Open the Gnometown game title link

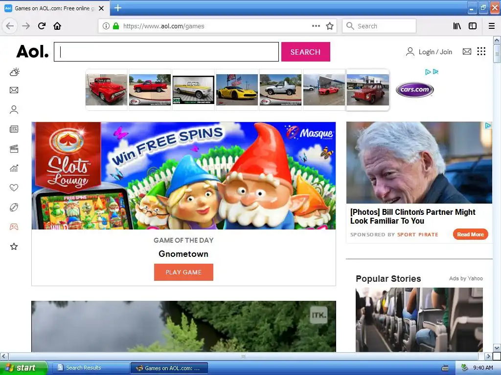point(183,254)
